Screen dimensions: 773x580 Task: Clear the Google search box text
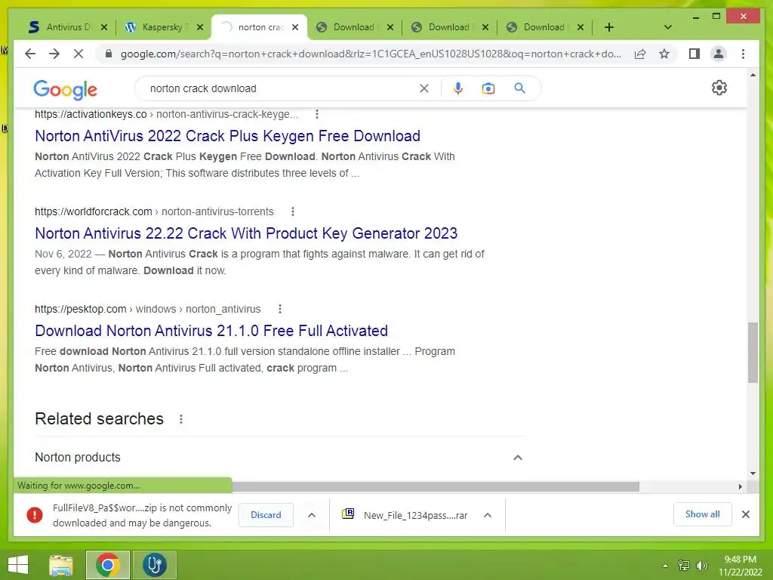pyautogui.click(x=424, y=88)
